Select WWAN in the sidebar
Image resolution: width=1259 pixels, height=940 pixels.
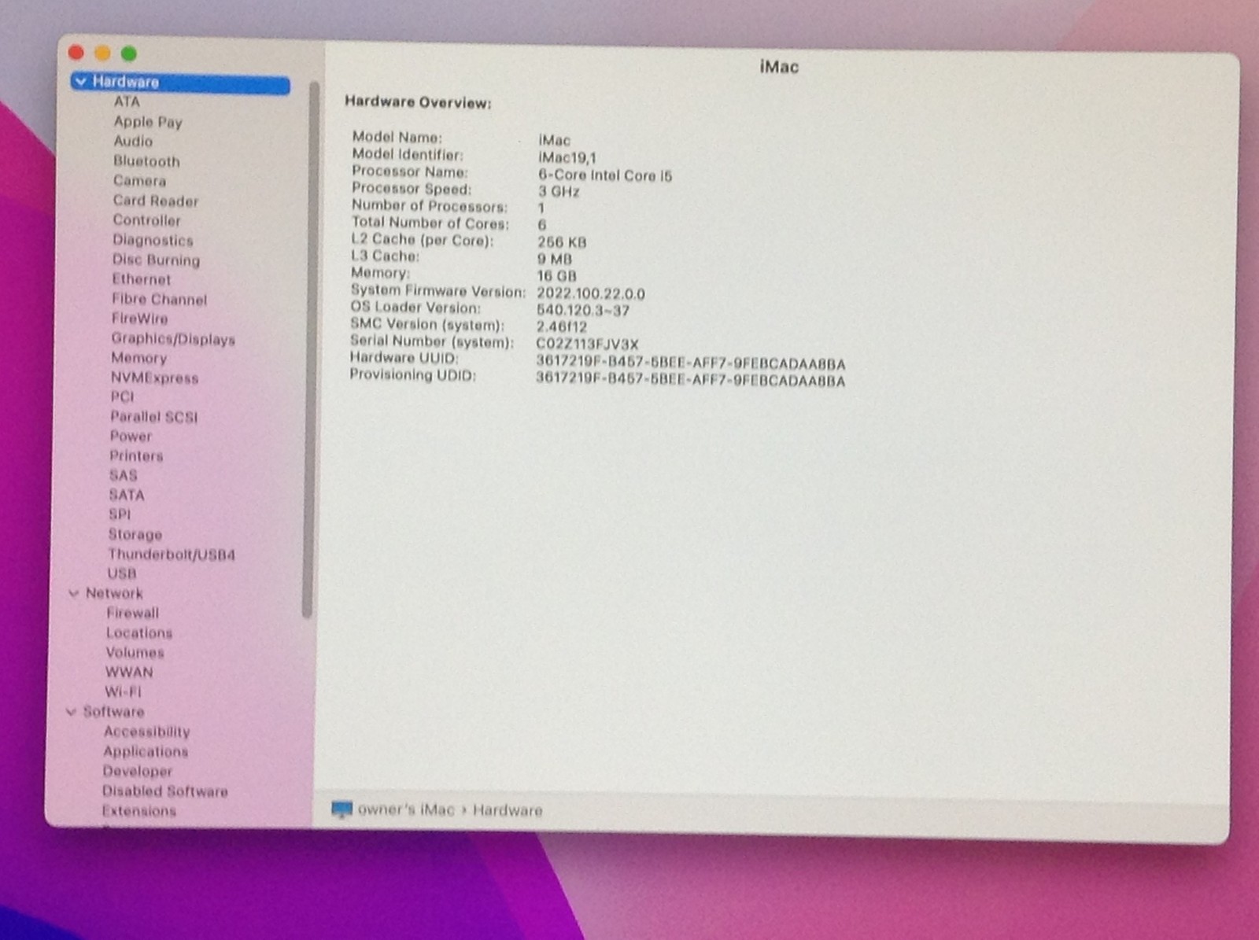(130, 673)
